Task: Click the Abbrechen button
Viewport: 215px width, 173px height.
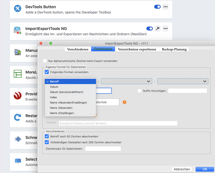Action: (x=182, y=169)
